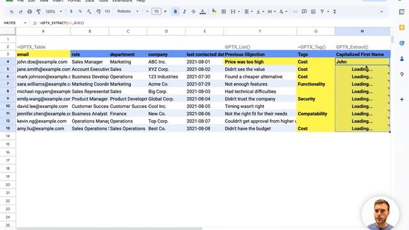Toggle bold formatting

175,11
